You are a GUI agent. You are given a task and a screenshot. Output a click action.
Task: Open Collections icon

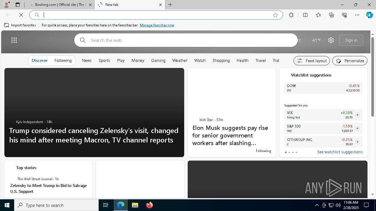point(331,15)
